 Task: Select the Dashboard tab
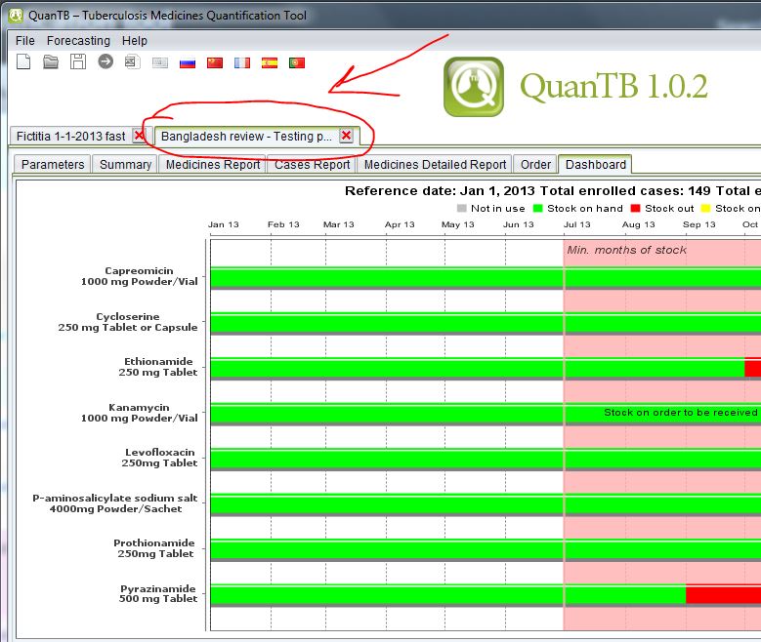coord(596,164)
